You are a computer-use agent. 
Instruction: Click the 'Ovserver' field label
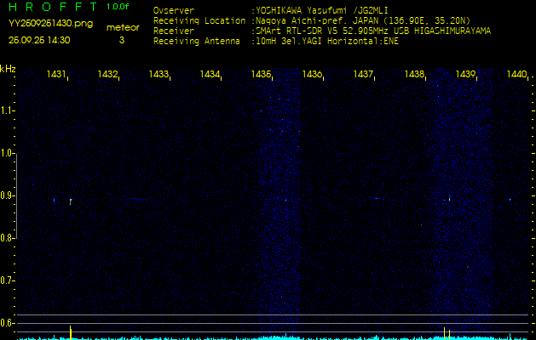[x=174, y=10]
